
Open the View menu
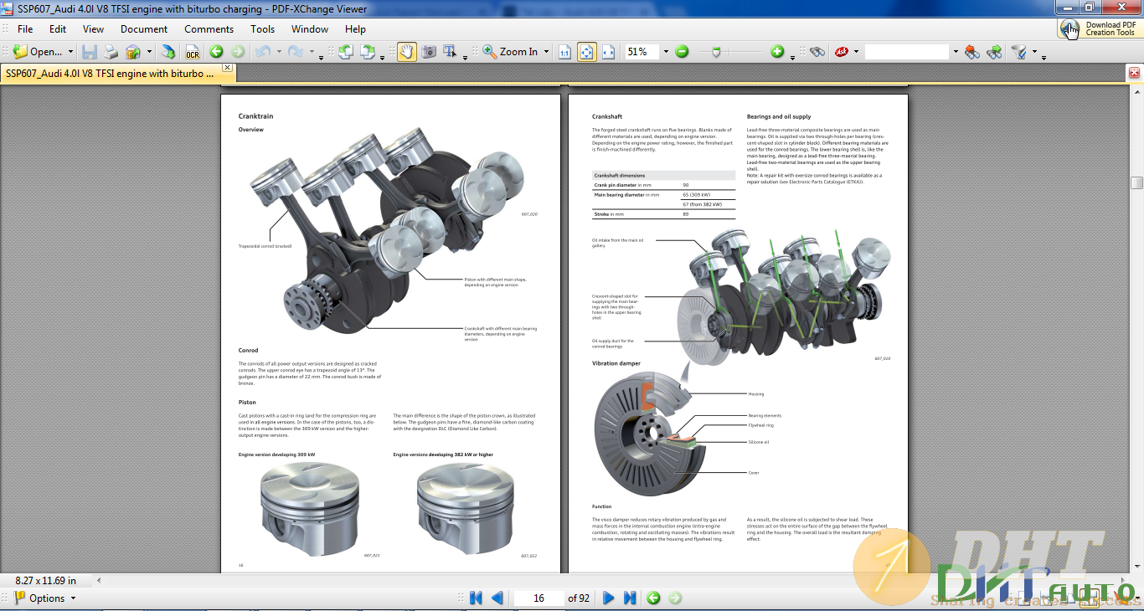tap(93, 28)
